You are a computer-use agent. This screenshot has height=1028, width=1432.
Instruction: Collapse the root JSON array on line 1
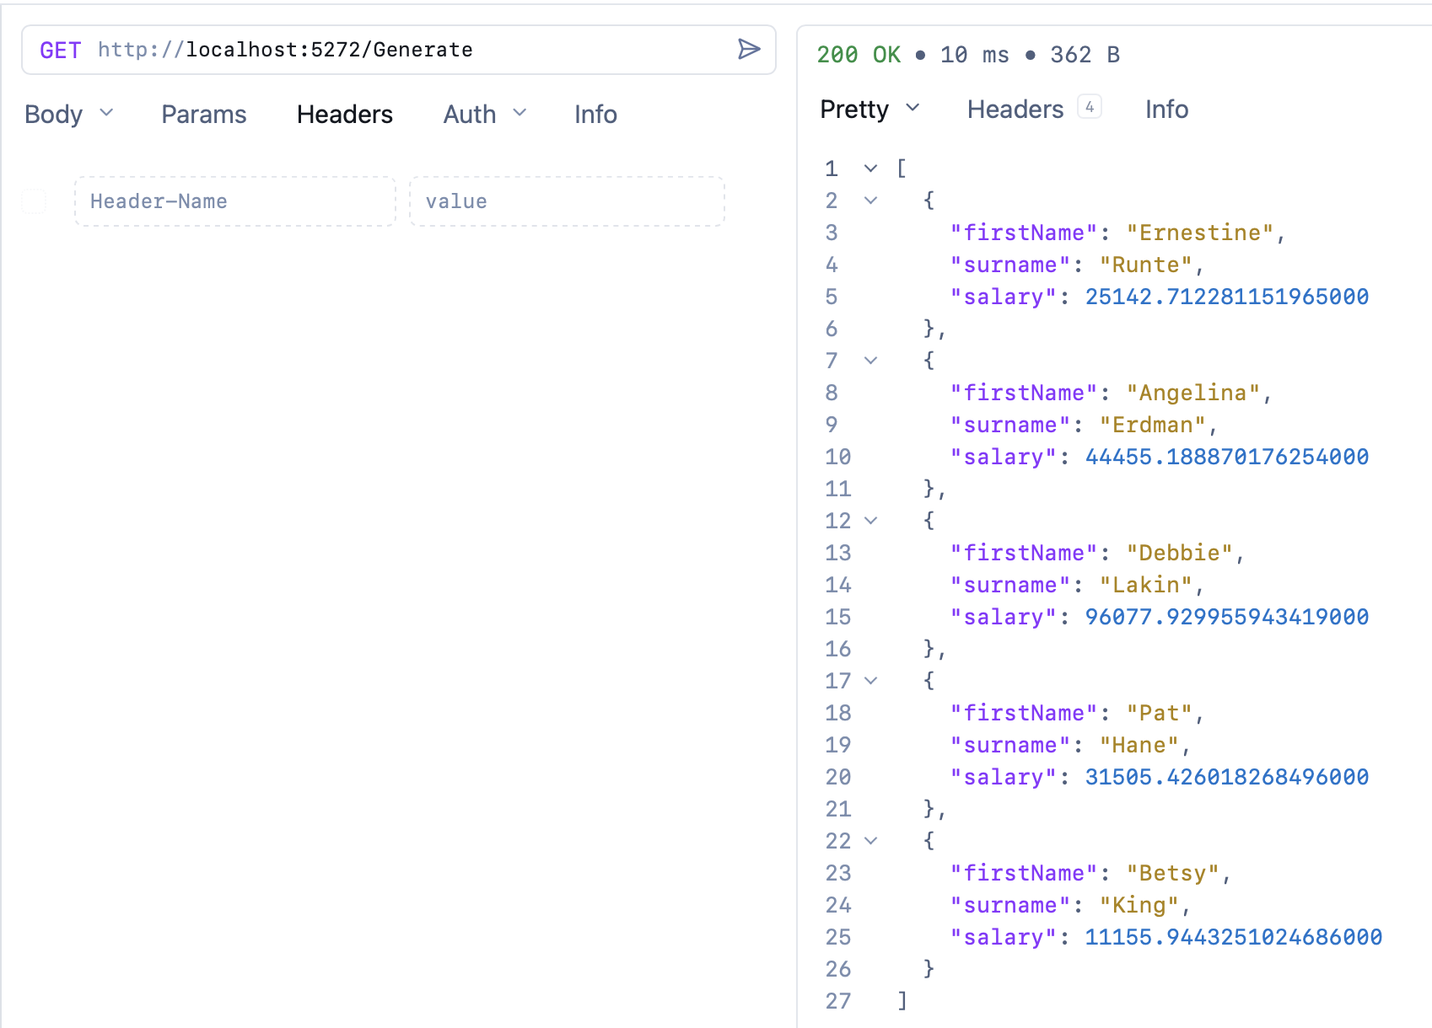[869, 168]
